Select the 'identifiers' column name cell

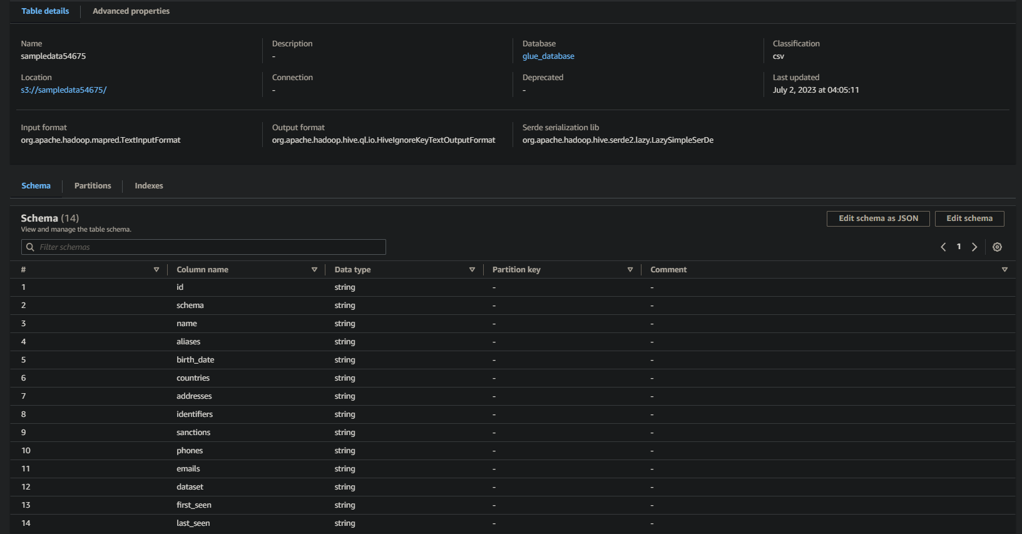click(x=195, y=414)
